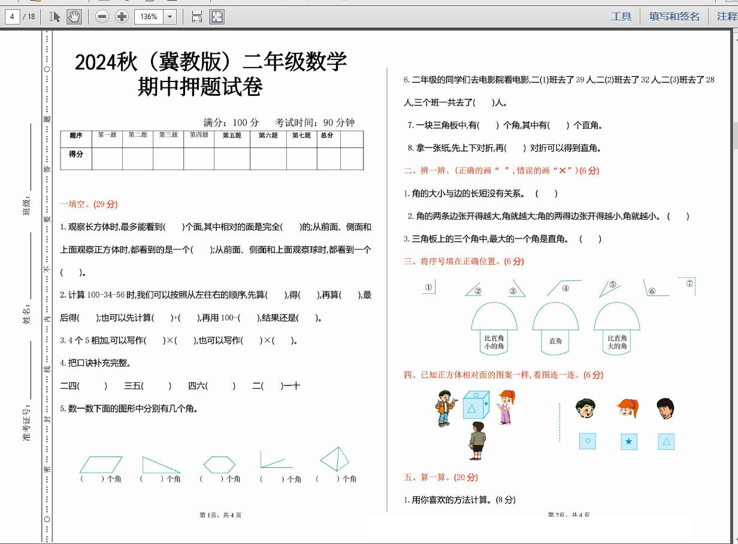Click the heading '五、算一算。(20 分)'
Screen dimensions: 738x544
click(x=441, y=477)
